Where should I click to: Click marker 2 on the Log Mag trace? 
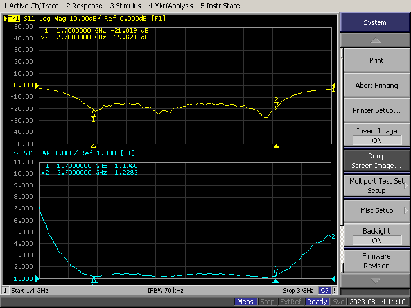pyautogui.click(x=276, y=103)
